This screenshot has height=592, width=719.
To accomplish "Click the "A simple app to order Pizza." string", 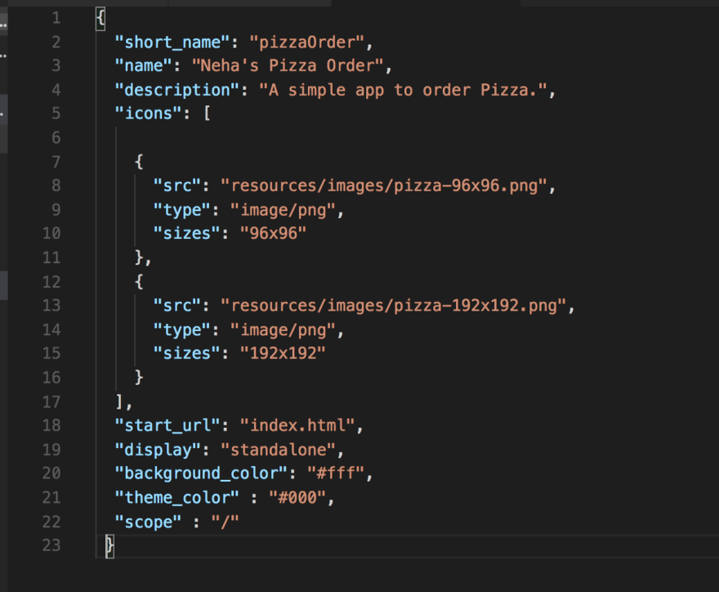I will [x=403, y=91].
